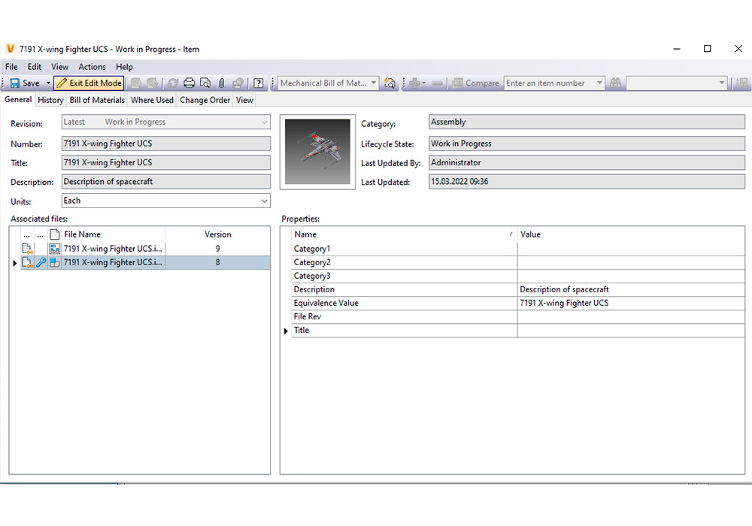Image resolution: width=752 pixels, height=526 pixels.
Task: Click assembly file type icon in version 9 row
Action: [55, 249]
